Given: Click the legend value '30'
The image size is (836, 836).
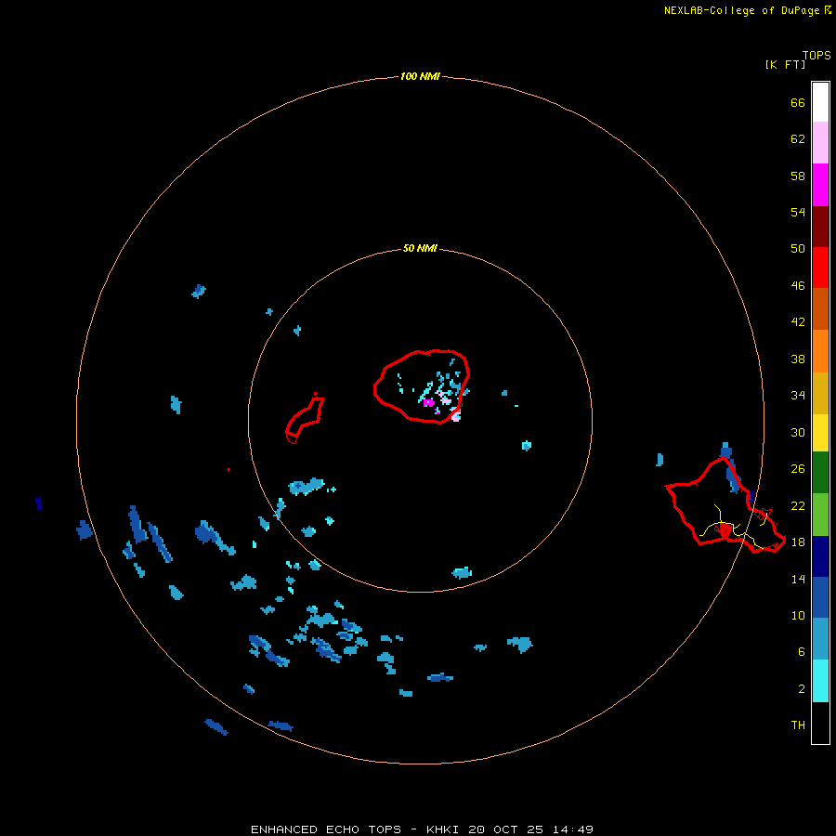Looking at the screenshot, I should [x=798, y=432].
